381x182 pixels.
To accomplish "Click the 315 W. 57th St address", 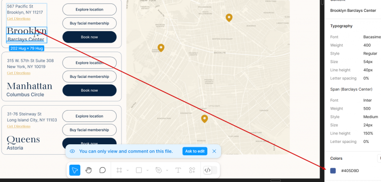I will point(30,61).
